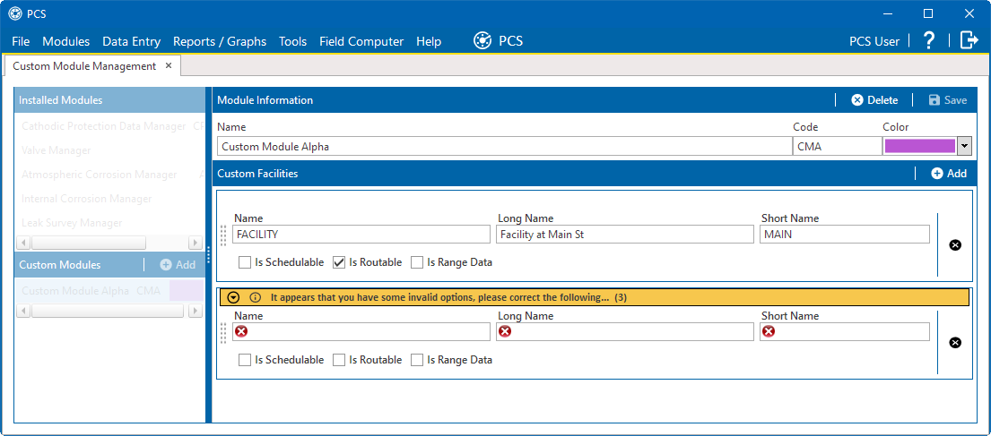Click the Custom Module Alpha list color swatch
Viewport: 991px width, 436px height.
[x=187, y=291]
